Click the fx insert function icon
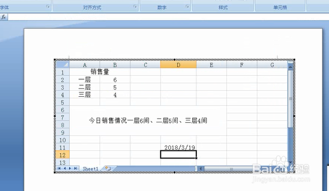329x191 pixels. click(4, 17)
